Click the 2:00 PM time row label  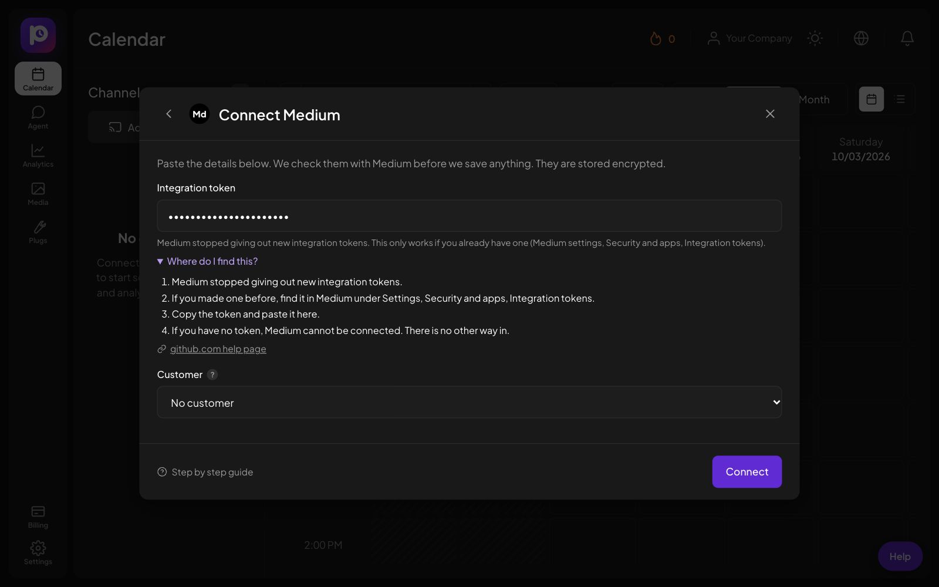(323, 545)
